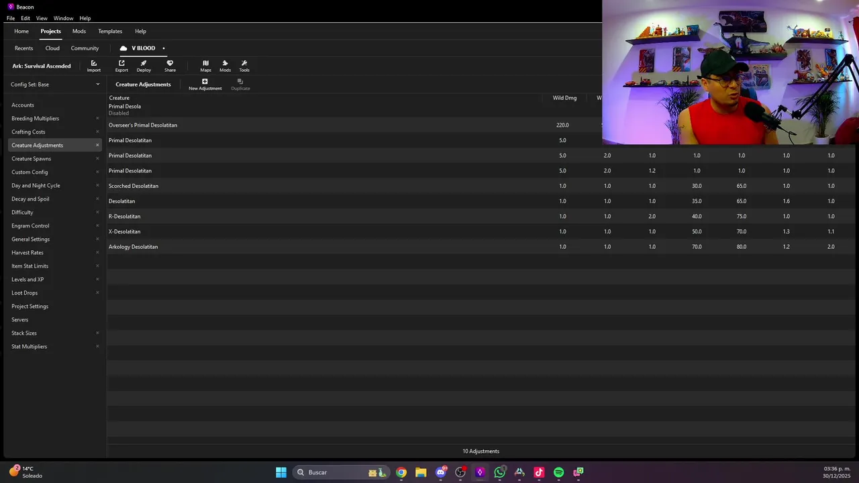Open Decay and Spoil in the sidebar

tap(30, 199)
